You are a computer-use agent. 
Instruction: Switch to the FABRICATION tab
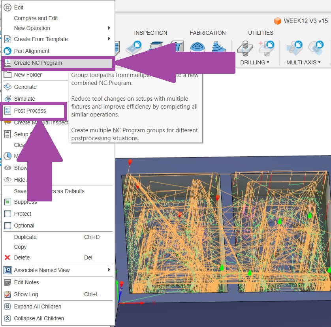pos(208,33)
